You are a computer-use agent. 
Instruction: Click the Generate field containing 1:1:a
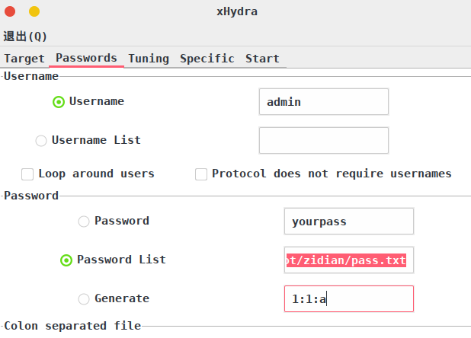349,298
